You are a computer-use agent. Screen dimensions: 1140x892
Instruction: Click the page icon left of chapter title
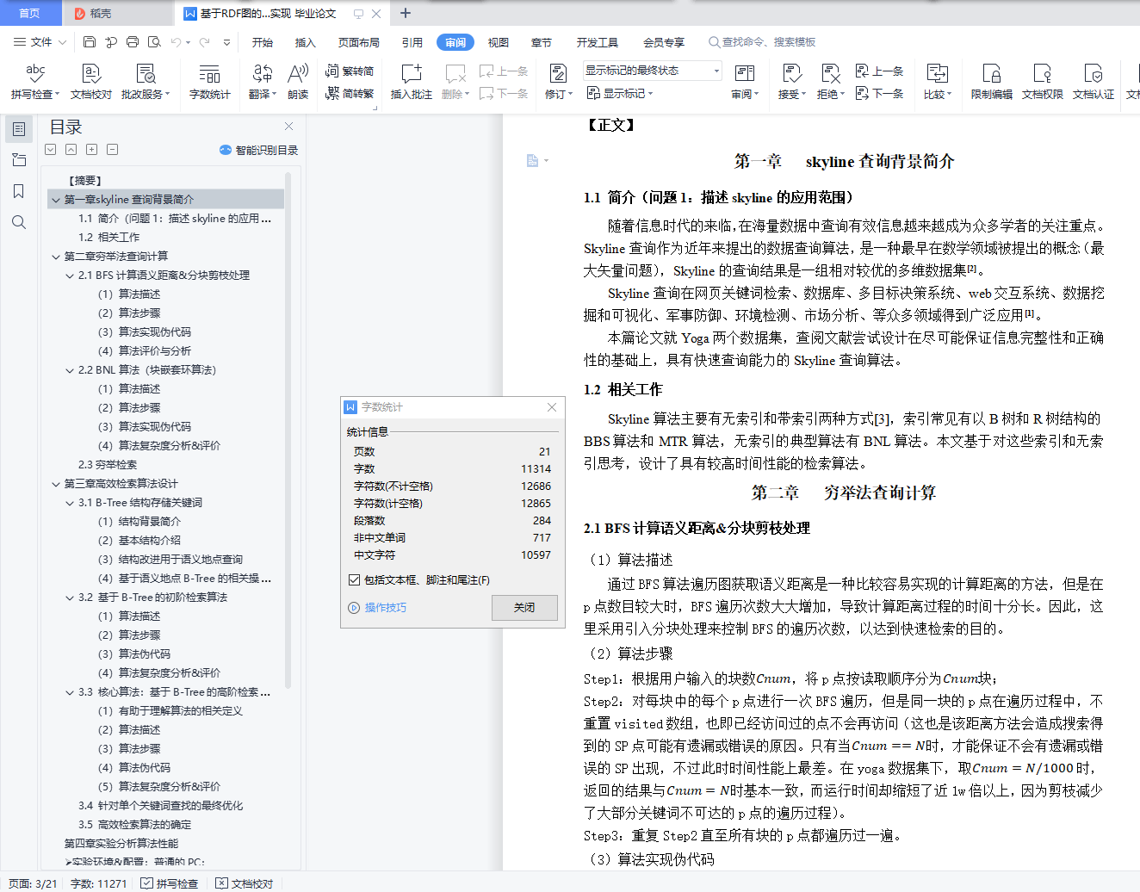pyautogui.click(x=533, y=161)
